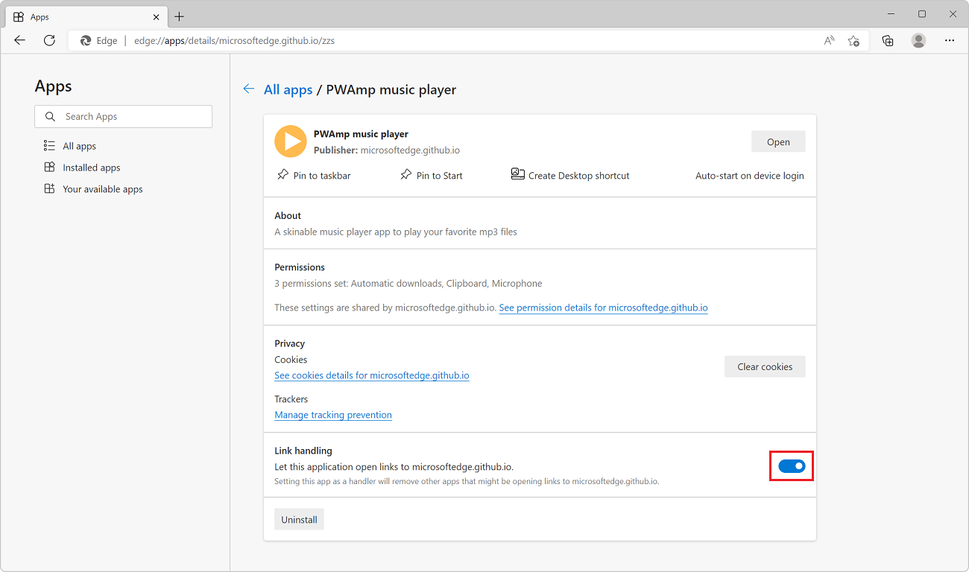Click the Privacy section heading

[x=290, y=343]
